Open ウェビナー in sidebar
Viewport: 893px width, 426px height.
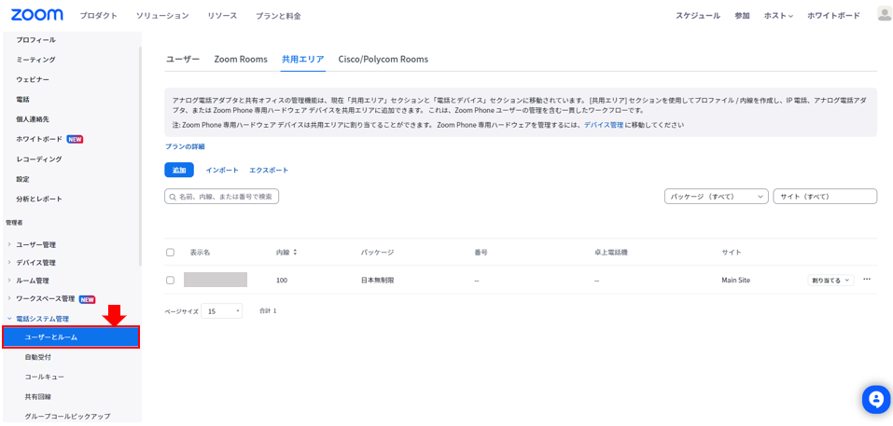point(33,79)
